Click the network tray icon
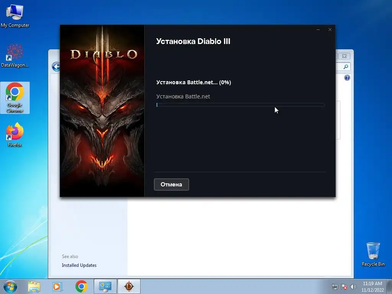This screenshot has width=392, height=294. point(335,287)
